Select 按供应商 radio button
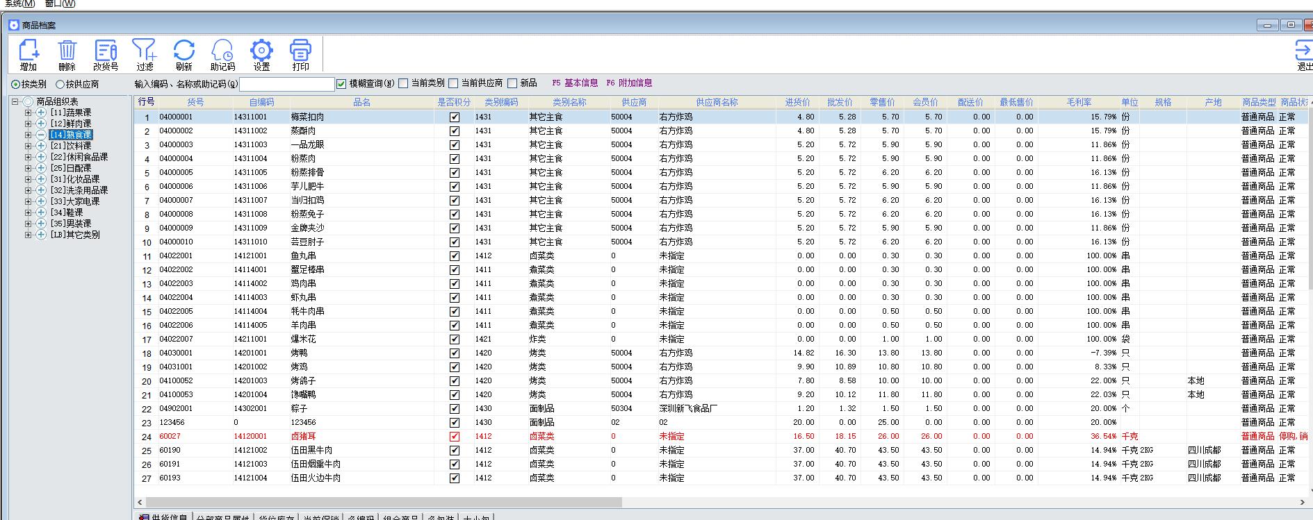Screen dimensions: 1313x520 60,84
